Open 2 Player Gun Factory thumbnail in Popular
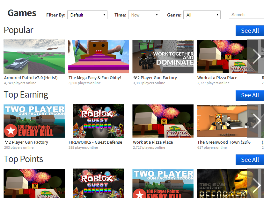 click(163, 57)
